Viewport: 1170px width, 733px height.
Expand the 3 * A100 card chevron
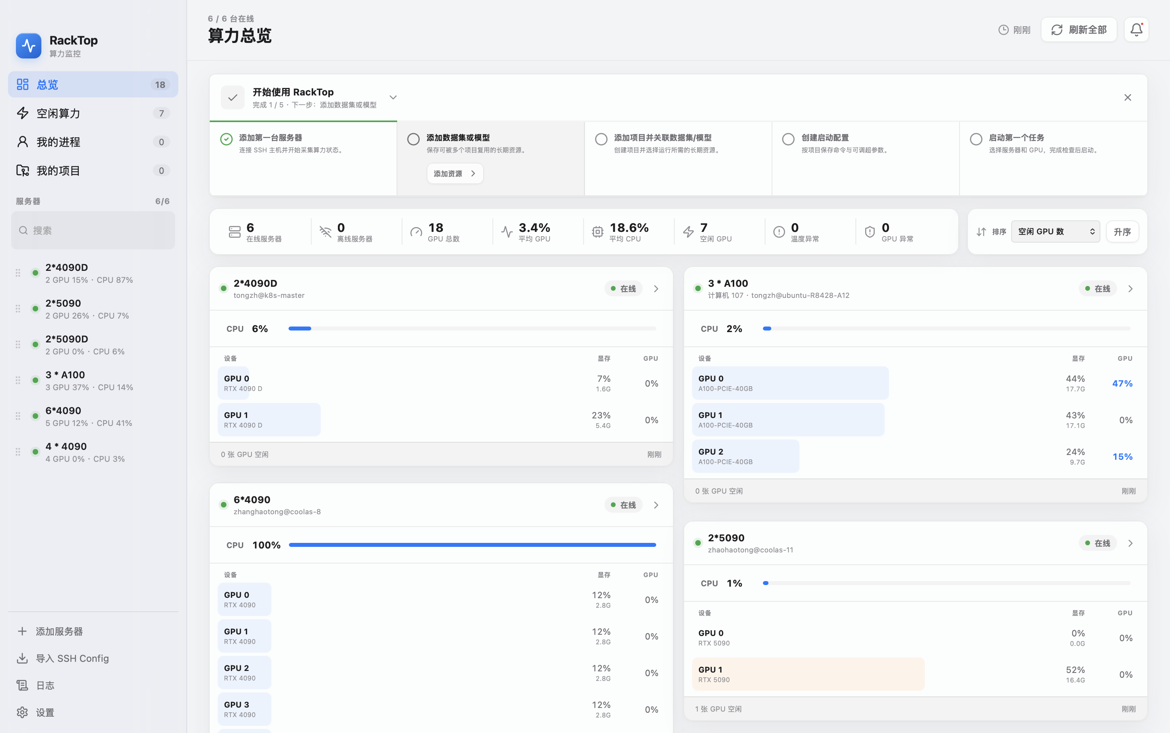click(x=1130, y=288)
